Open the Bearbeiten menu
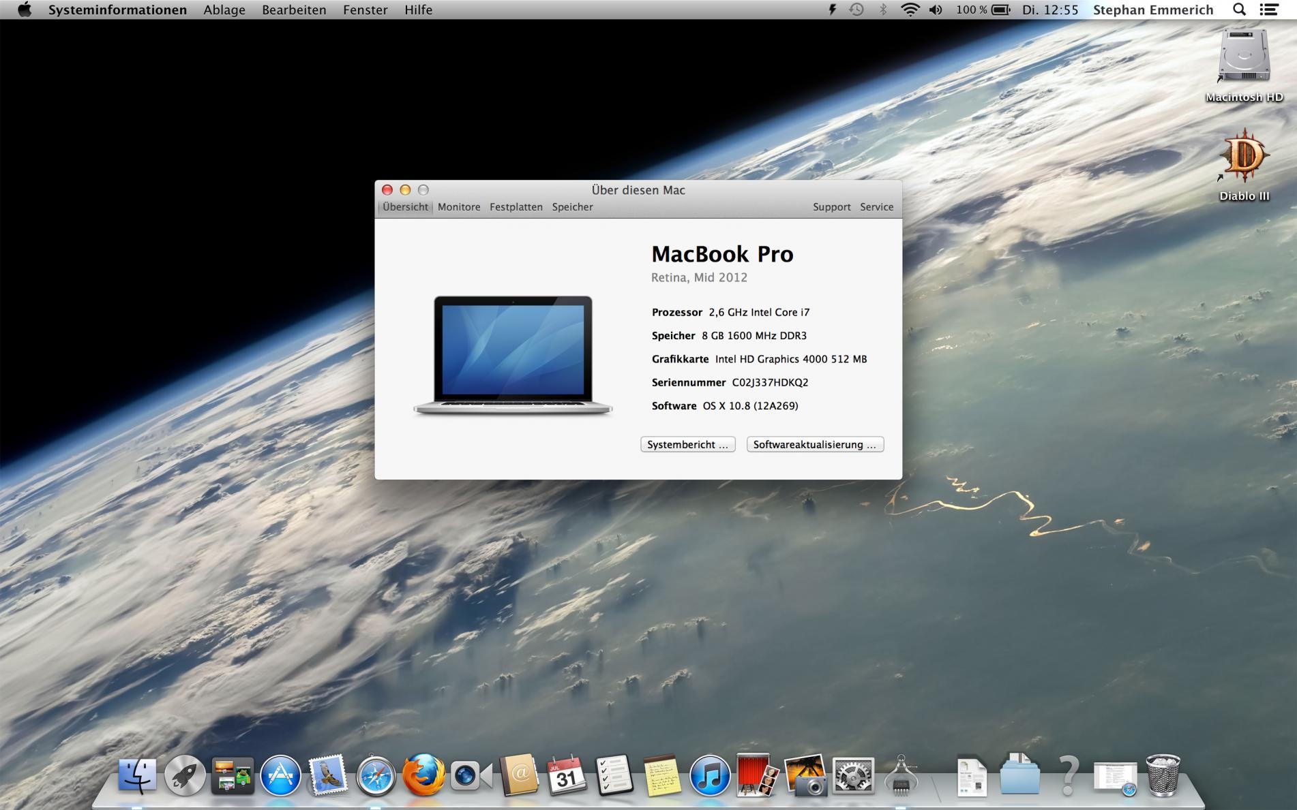The image size is (1297, 810). coord(294,10)
